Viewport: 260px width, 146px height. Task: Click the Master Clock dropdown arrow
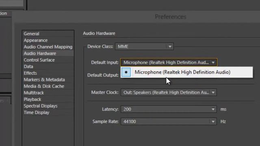click(x=213, y=92)
